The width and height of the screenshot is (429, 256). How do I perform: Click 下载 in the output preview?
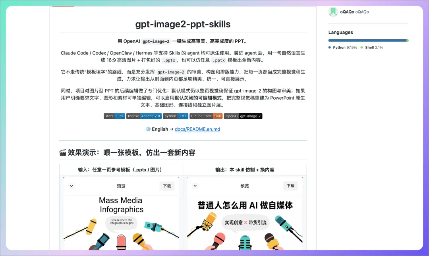click(290, 186)
